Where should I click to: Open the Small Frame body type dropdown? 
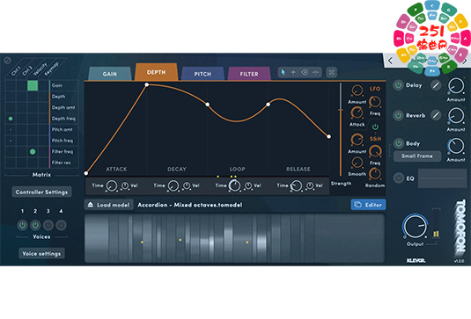click(417, 156)
